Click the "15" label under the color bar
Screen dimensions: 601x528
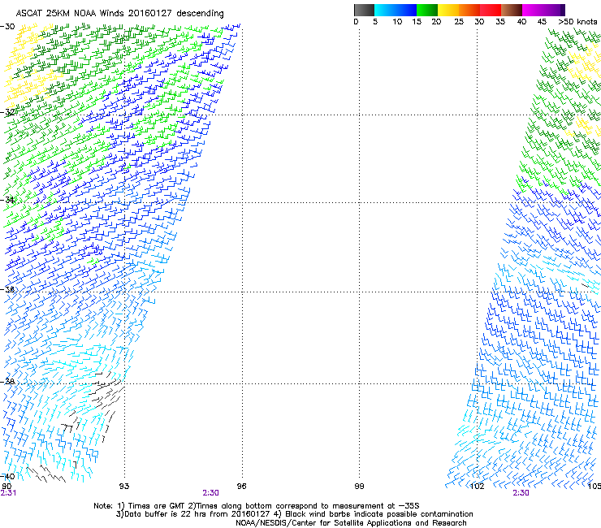pos(417,22)
